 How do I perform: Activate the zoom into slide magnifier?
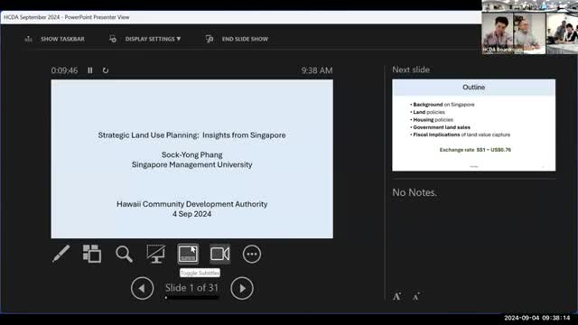pos(124,254)
